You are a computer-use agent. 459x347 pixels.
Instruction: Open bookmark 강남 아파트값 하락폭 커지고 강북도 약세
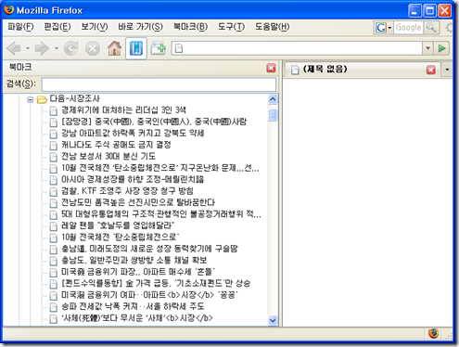pyautogui.click(x=133, y=134)
